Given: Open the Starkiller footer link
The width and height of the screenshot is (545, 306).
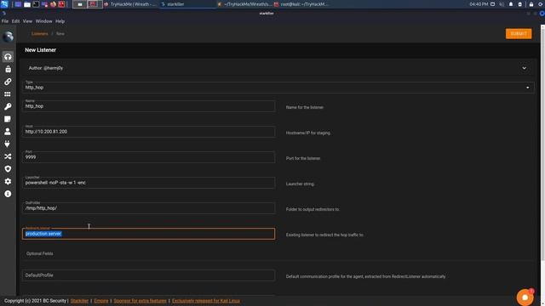Looking at the screenshot, I should coord(79,301).
